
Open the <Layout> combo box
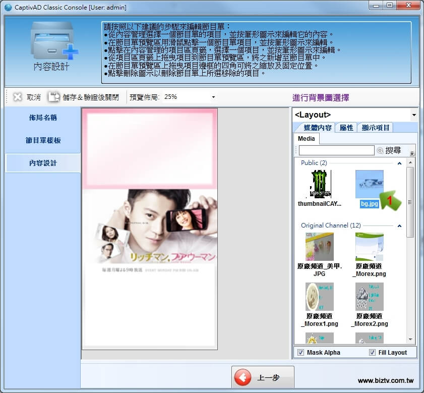(x=413, y=115)
